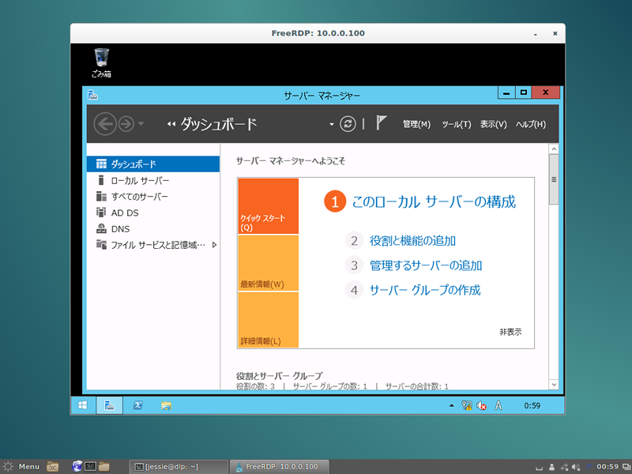This screenshot has height=474, width=632.
Task: Click the host panel user icon
Action: click(551, 467)
